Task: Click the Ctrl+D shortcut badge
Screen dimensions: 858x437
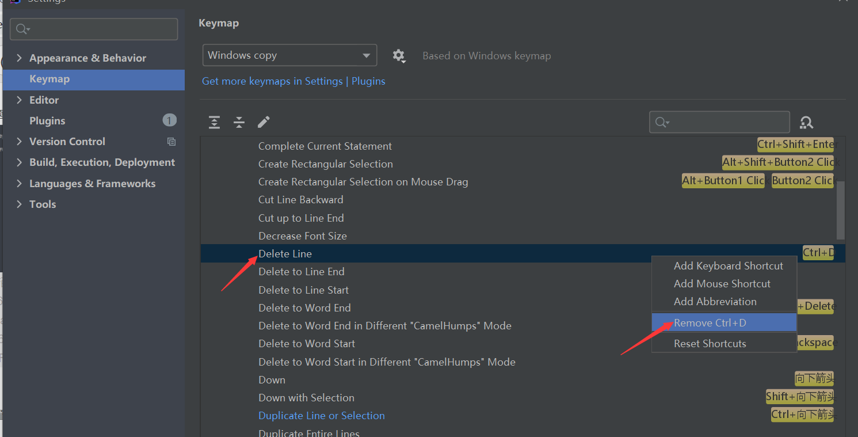Action: pyautogui.click(x=818, y=252)
